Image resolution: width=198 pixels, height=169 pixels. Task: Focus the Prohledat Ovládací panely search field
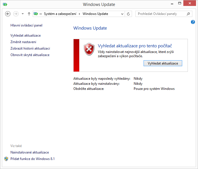pos(161,14)
